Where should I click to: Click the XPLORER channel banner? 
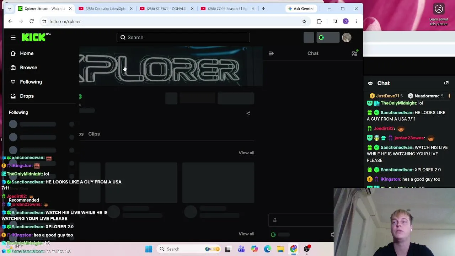tap(171, 66)
